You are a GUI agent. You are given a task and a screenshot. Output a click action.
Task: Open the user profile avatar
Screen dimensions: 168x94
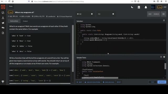[x=153, y=7]
